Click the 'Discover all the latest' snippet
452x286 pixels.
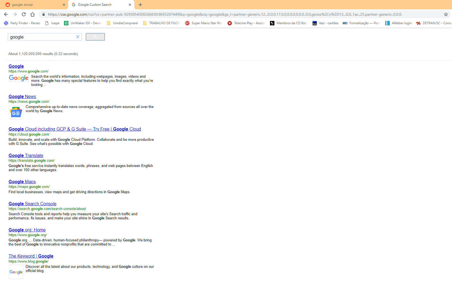tap(90, 269)
